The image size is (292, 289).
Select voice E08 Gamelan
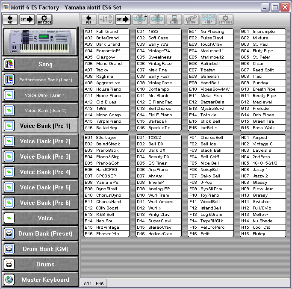coord(211,77)
